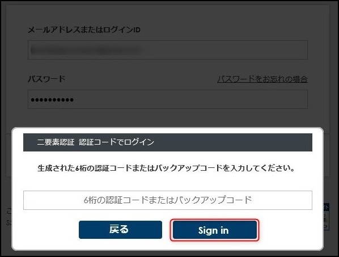Image resolution: width=339 pixels, height=257 pixels.
Task: Click into the パスワード field with dots
Action: click(168, 99)
